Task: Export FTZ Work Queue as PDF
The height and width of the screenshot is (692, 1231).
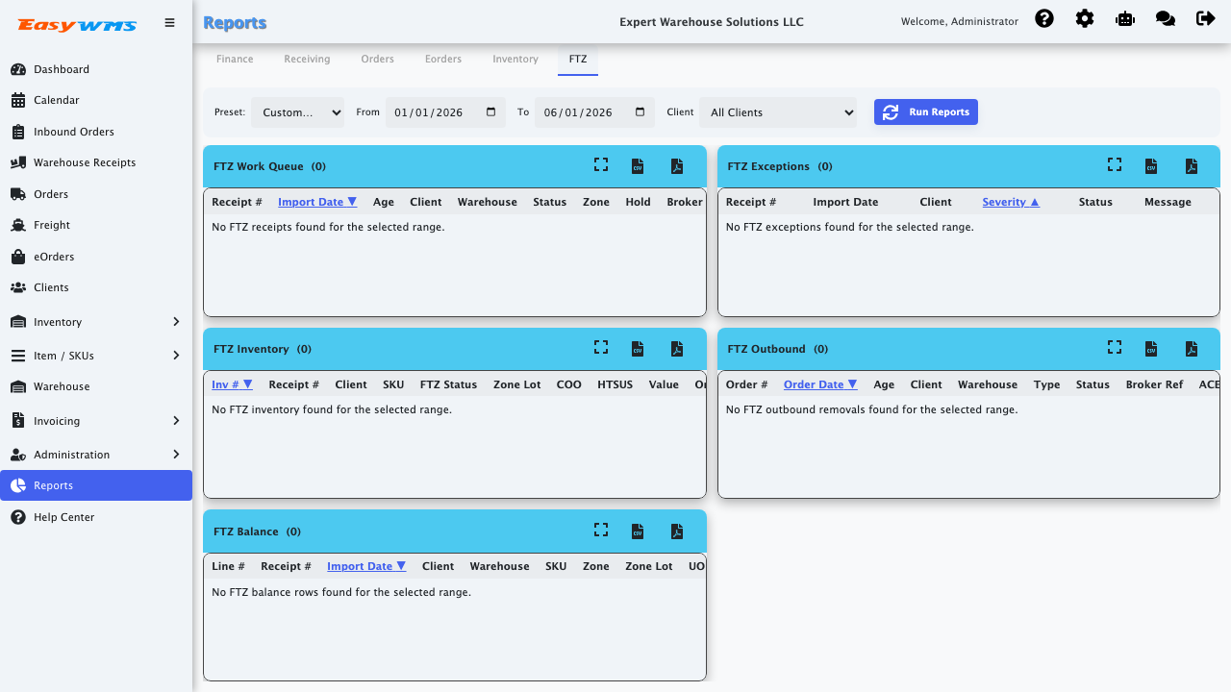Action: click(x=677, y=166)
